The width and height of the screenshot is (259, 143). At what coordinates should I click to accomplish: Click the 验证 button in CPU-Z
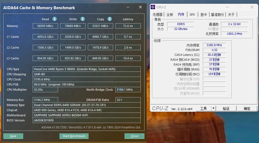226,108
